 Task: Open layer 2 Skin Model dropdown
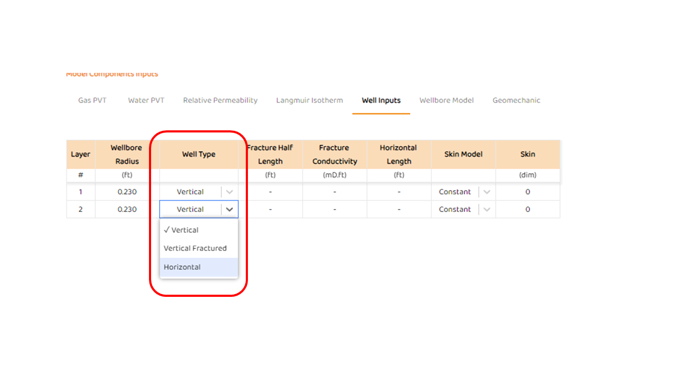(486, 210)
